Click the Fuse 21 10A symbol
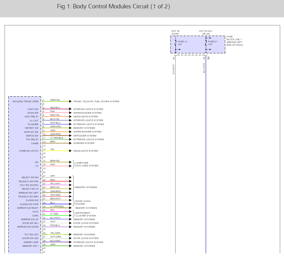284x260 pixels. tap(206, 43)
